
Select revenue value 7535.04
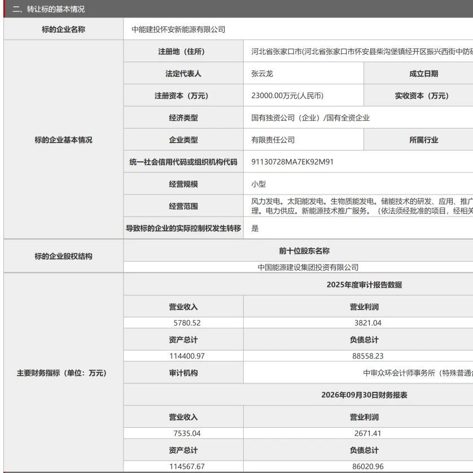(187, 433)
